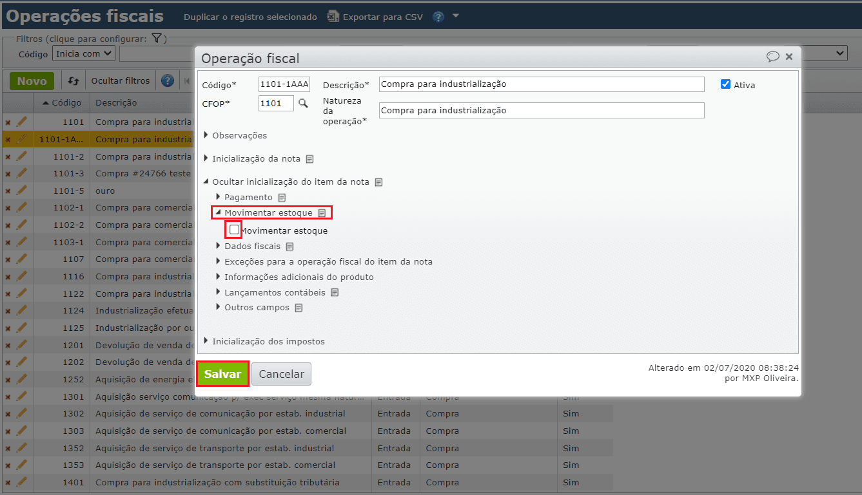Open the 'Inicia com' filter dropdown
The image size is (862, 495).
84,53
